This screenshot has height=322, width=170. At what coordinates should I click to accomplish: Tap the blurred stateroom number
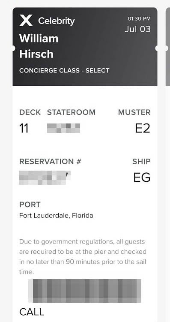63,128
